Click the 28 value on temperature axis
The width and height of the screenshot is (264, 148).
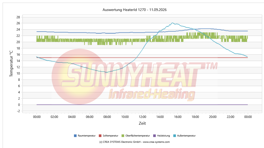pos(18,17)
